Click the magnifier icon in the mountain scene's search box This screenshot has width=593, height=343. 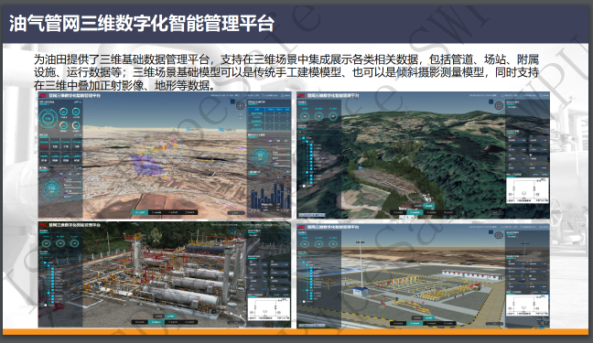[300, 133]
